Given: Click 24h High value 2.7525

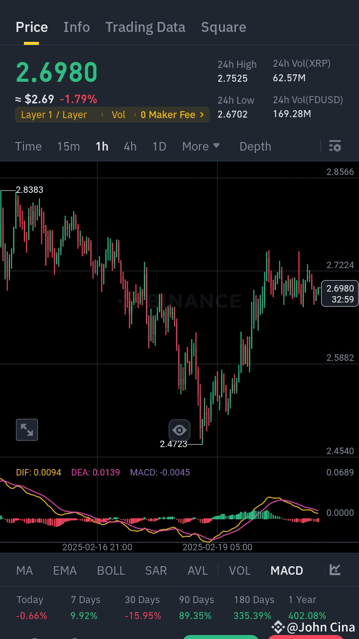Looking at the screenshot, I should click(x=232, y=78).
